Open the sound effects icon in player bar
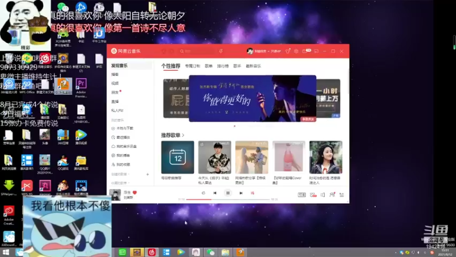Viewport: 456px width, 257px height. [313, 195]
